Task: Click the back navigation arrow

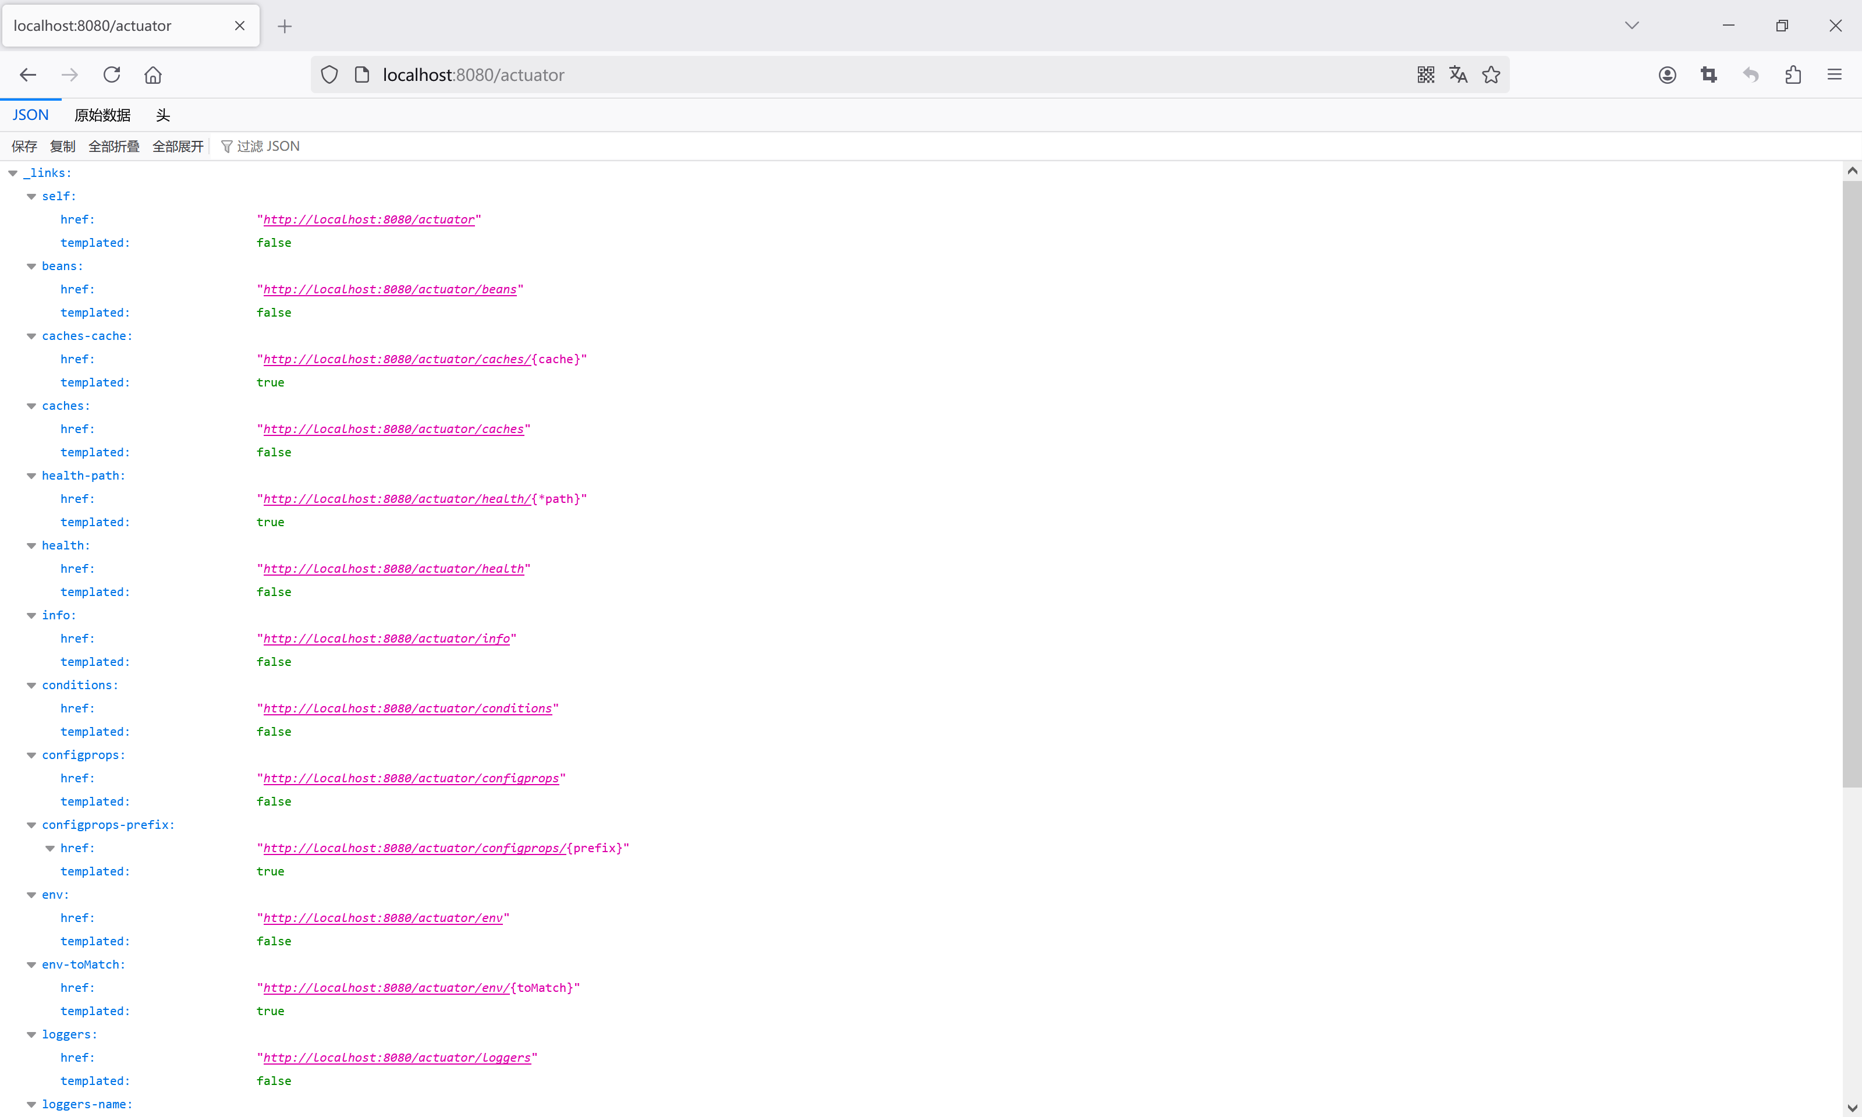Action: point(28,75)
